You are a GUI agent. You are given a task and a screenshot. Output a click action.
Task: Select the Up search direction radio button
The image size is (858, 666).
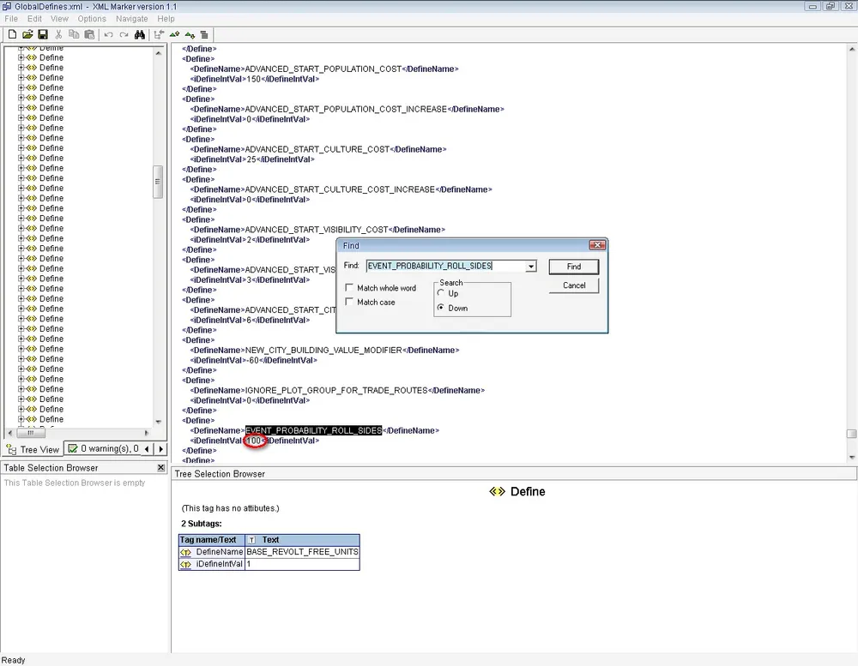441,293
